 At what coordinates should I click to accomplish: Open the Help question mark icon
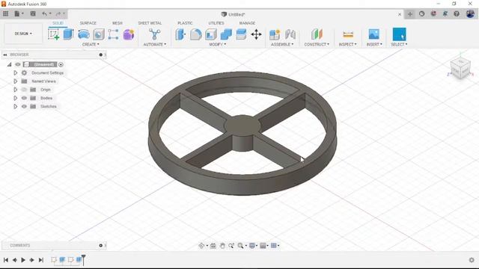coord(457,14)
